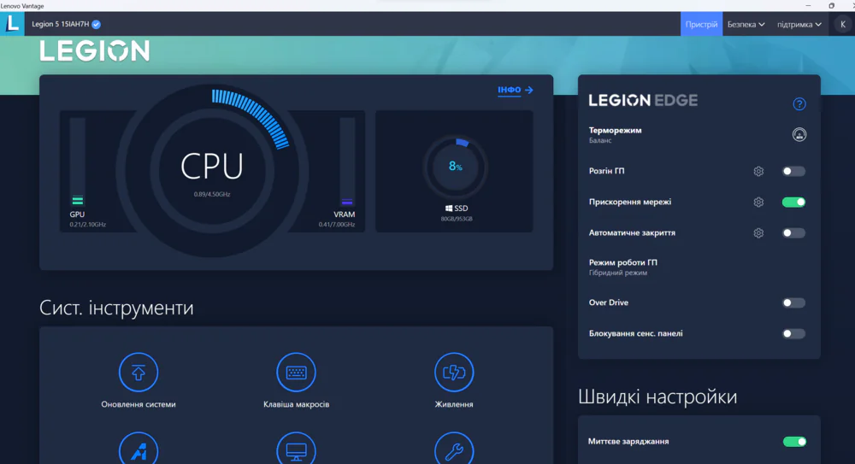Minimize the Lenovo Vantage window
The image size is (855, 464).
(808, 5)
